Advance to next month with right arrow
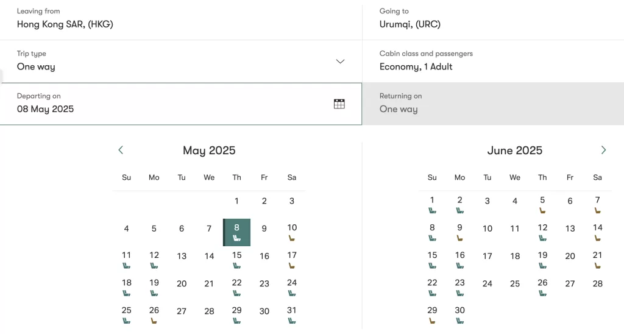The image size is (624, 334). click(x=603, y=150)
